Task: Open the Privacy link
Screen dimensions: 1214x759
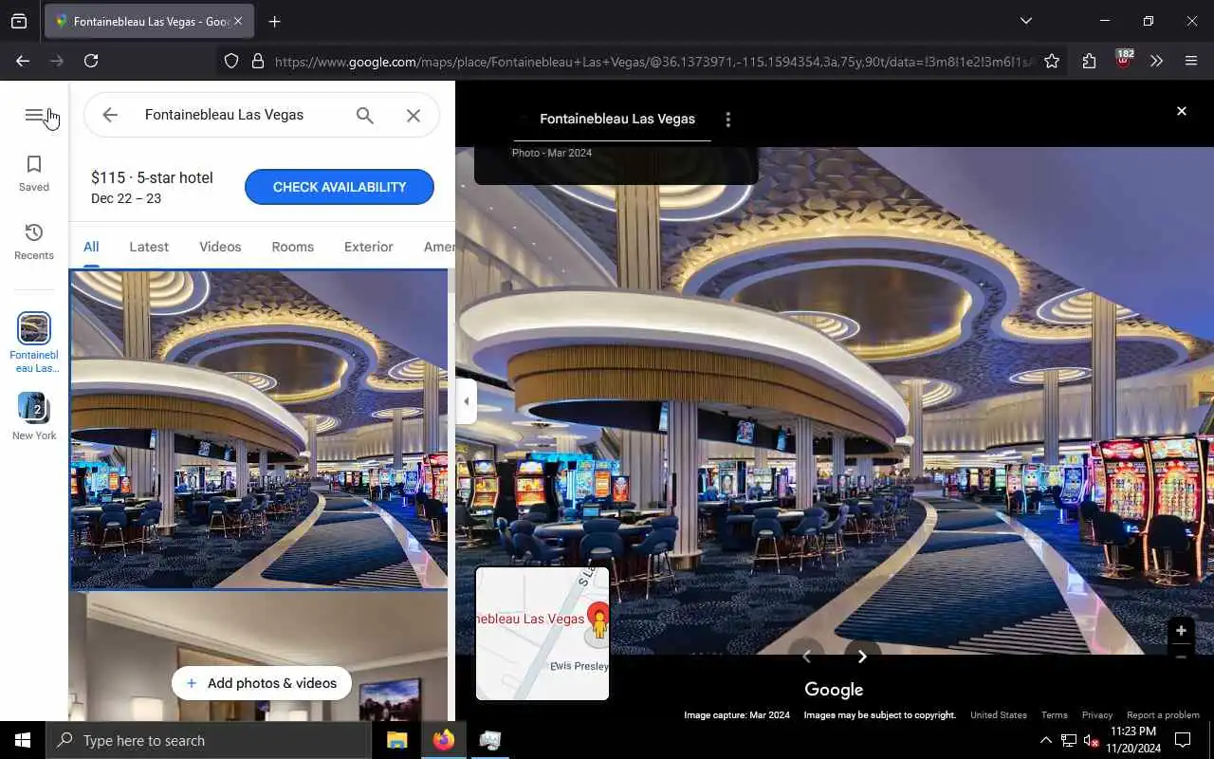Action: [x=1096, y=715]
